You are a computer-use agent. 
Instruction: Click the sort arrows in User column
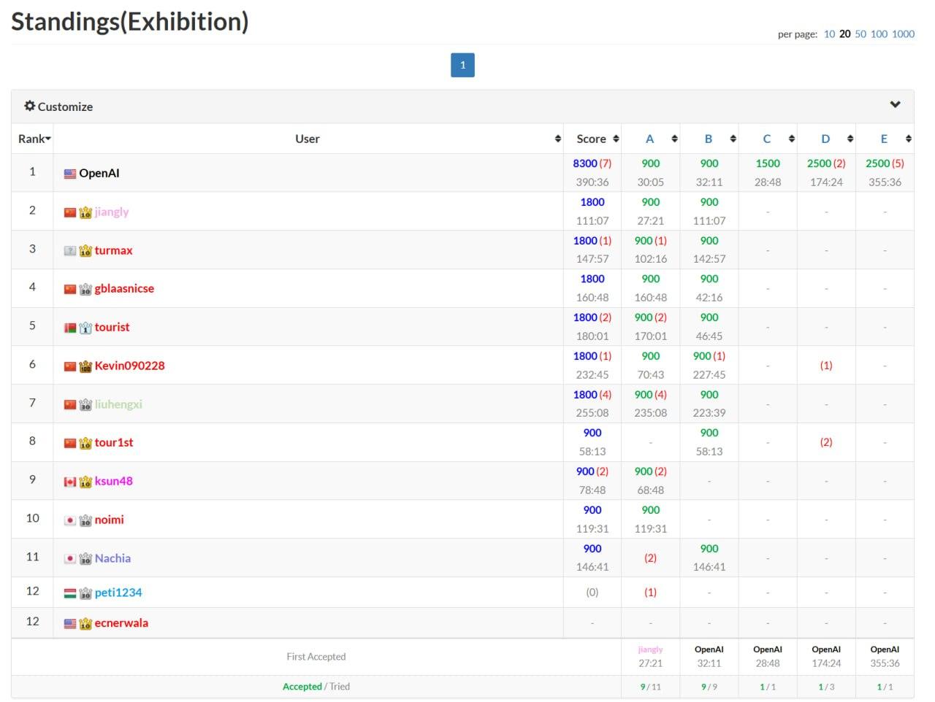(x=557, y=139)
